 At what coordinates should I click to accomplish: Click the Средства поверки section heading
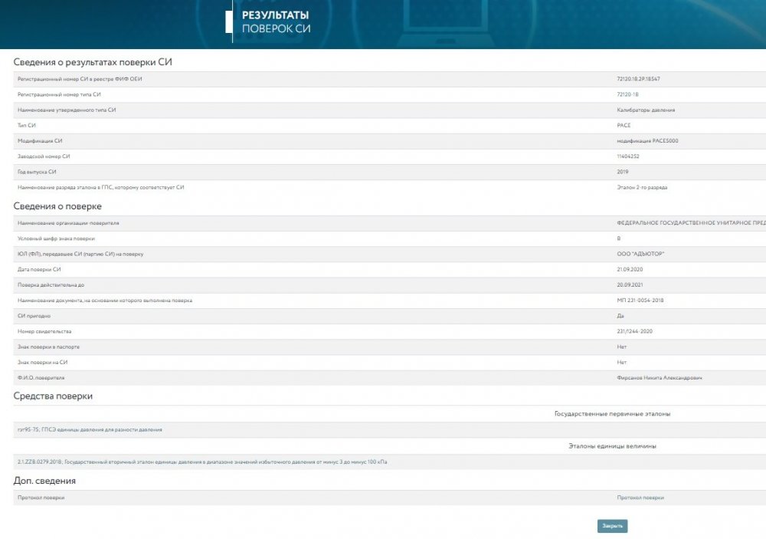pyautogui.click(x=53, y=396)
